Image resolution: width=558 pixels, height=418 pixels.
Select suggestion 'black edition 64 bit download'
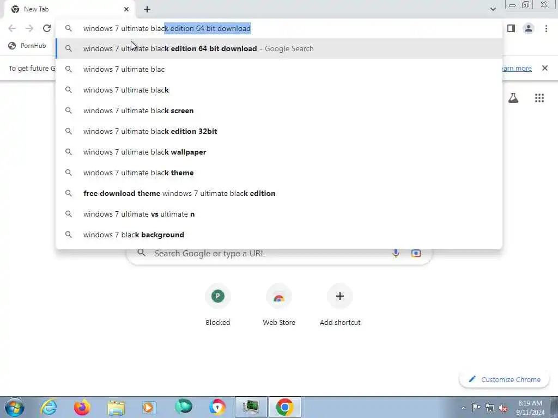(279, 48)
